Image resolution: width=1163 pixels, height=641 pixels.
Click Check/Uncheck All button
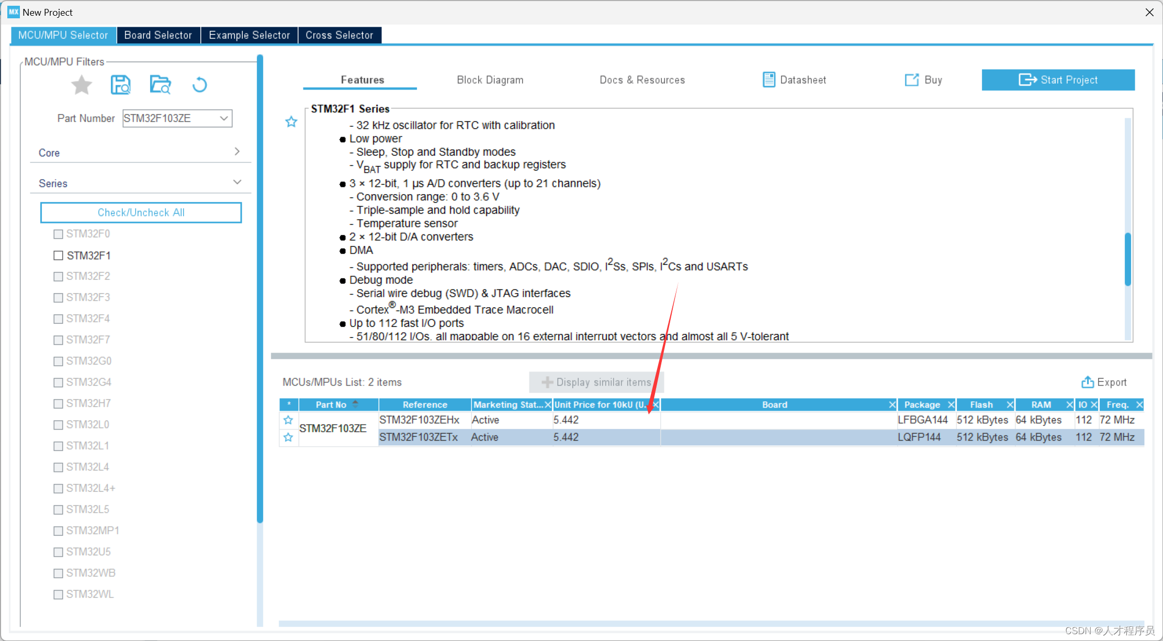[141, 212]
